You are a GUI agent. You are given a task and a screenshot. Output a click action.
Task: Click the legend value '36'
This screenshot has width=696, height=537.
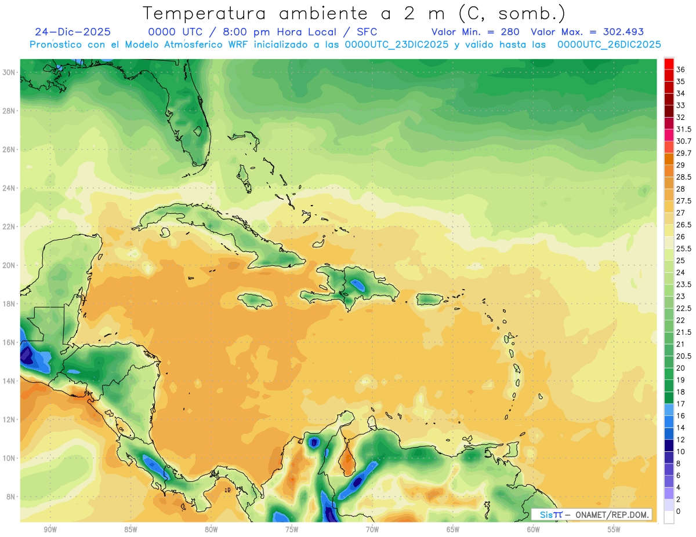click(x=681, y=70)
